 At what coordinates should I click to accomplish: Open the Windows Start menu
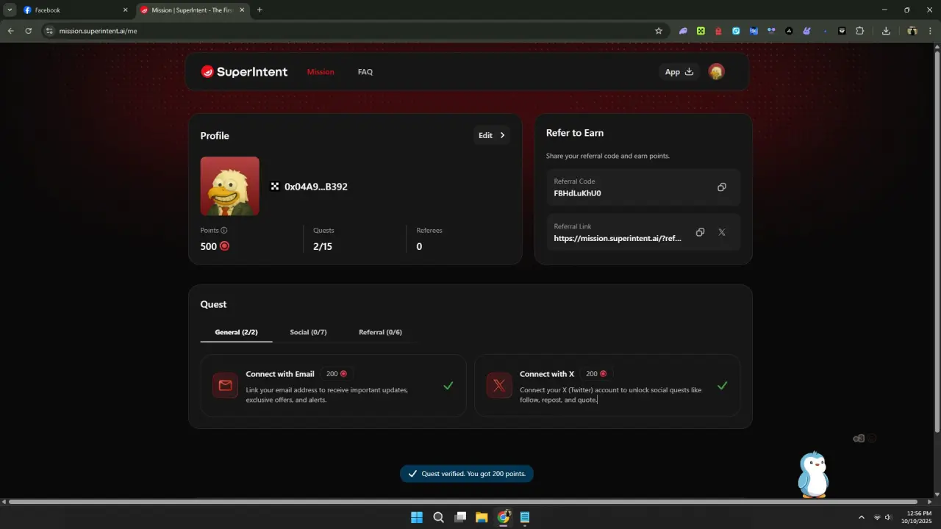(417, 517)
